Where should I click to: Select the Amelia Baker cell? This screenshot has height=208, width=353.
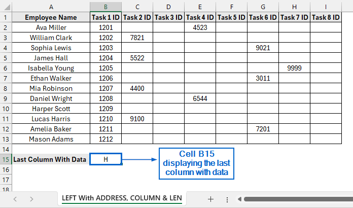[51, 129]
